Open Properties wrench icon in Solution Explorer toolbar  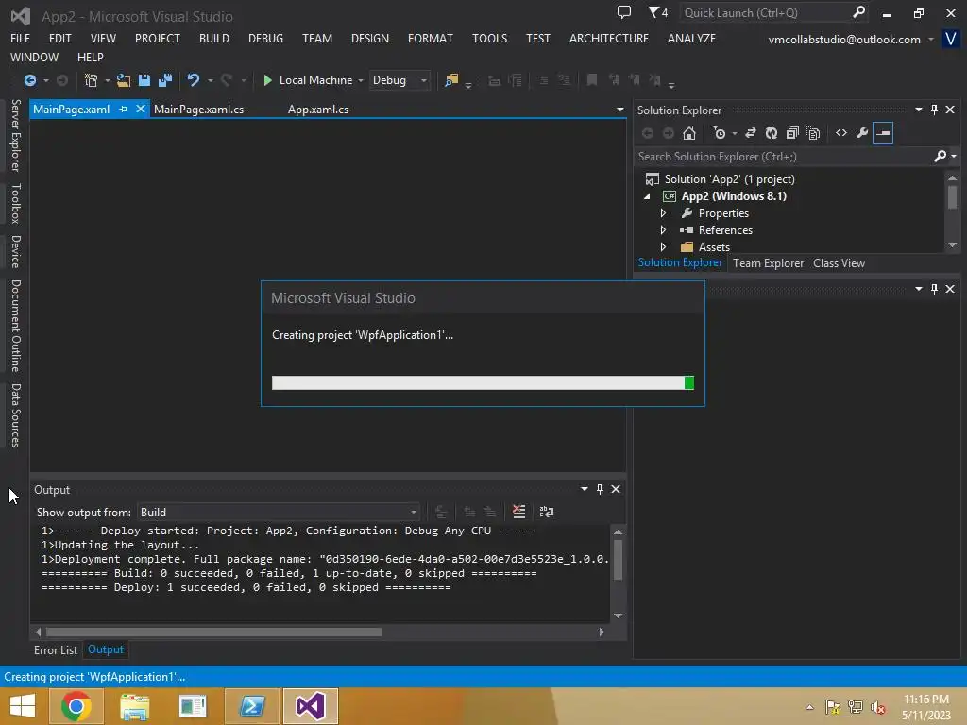pyautogui.click(x=862, y=133)
